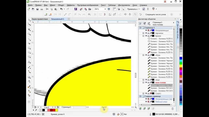
Task: Toggle printer icon of перчатки layer
Action: pyautogui.click(x=148, y=33)
